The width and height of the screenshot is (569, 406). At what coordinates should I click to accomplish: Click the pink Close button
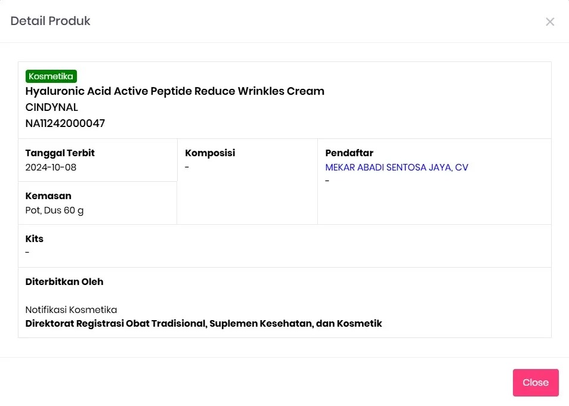535,382
